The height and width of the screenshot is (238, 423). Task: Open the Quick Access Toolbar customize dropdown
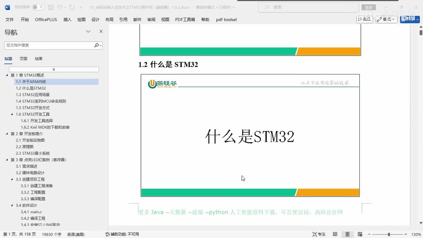81,7
